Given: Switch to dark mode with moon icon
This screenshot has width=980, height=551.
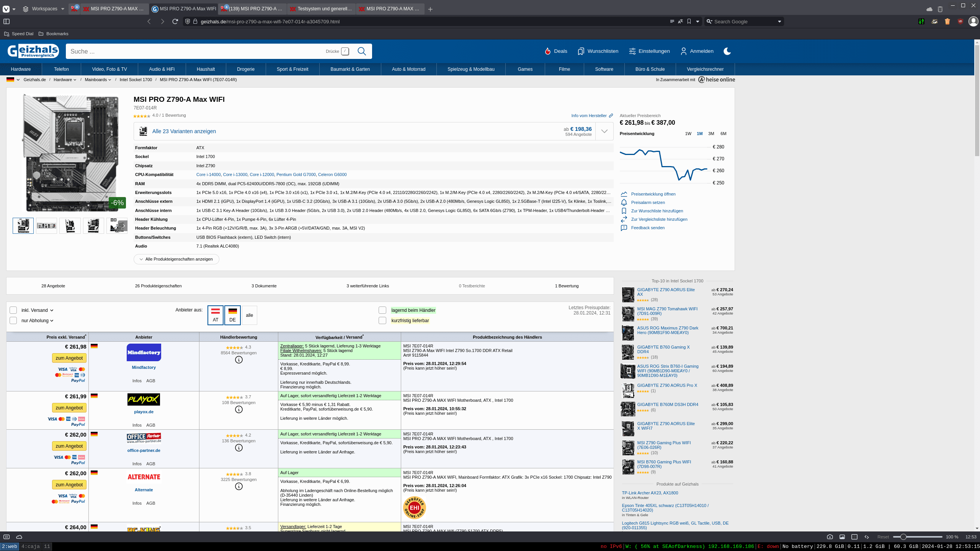Looking at the screenshot, I should point(727,51).
